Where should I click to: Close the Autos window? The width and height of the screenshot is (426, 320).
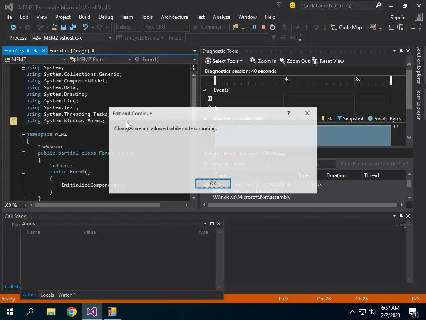point(219,223)
